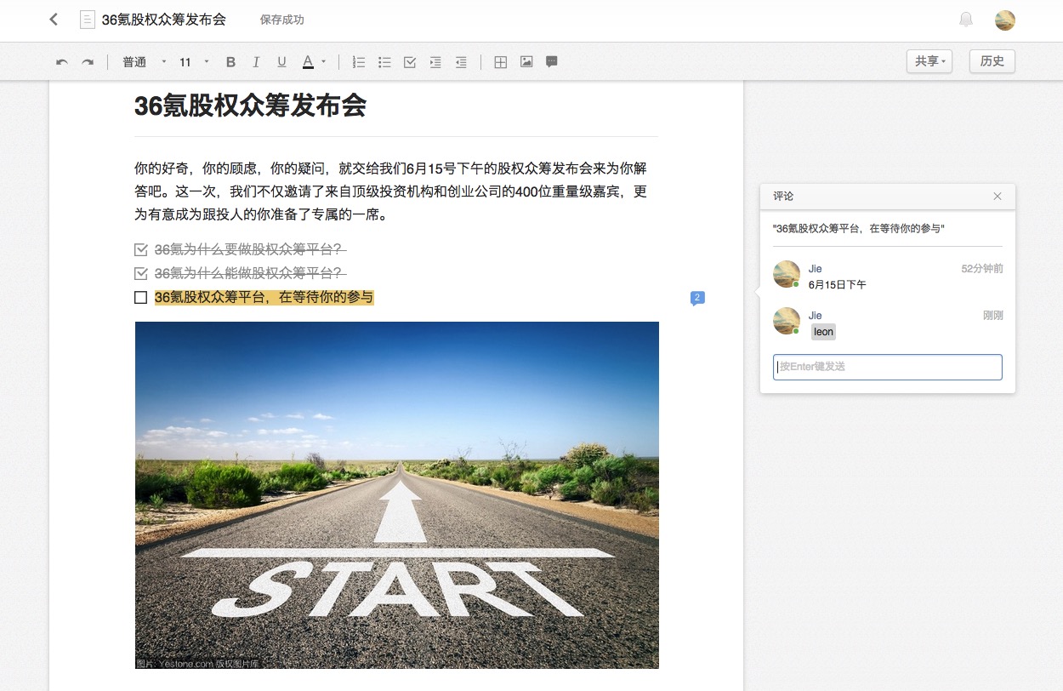
Task: Open the 共享 share dropdown
Action: 929,61
